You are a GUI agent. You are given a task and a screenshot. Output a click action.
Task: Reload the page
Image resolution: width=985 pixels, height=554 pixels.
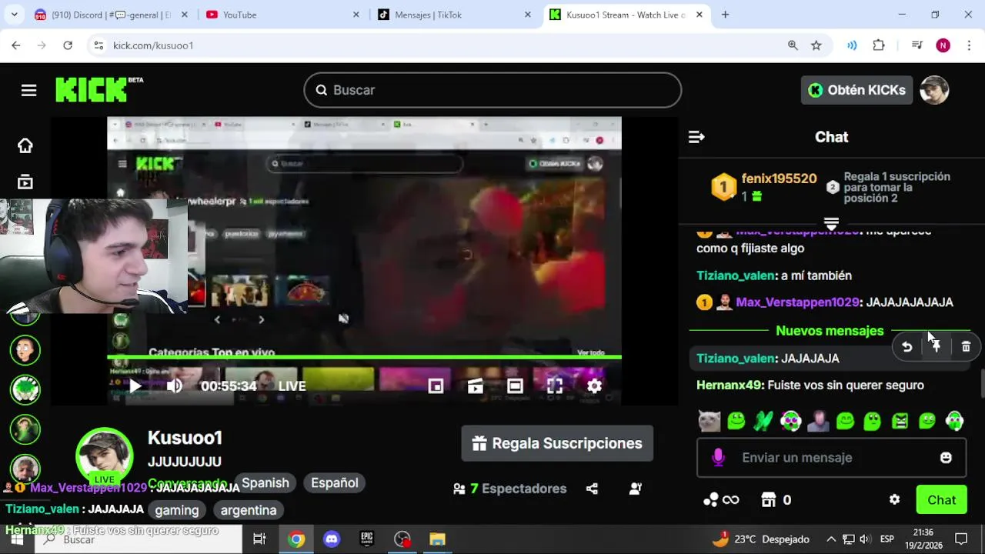click(68, 45)
